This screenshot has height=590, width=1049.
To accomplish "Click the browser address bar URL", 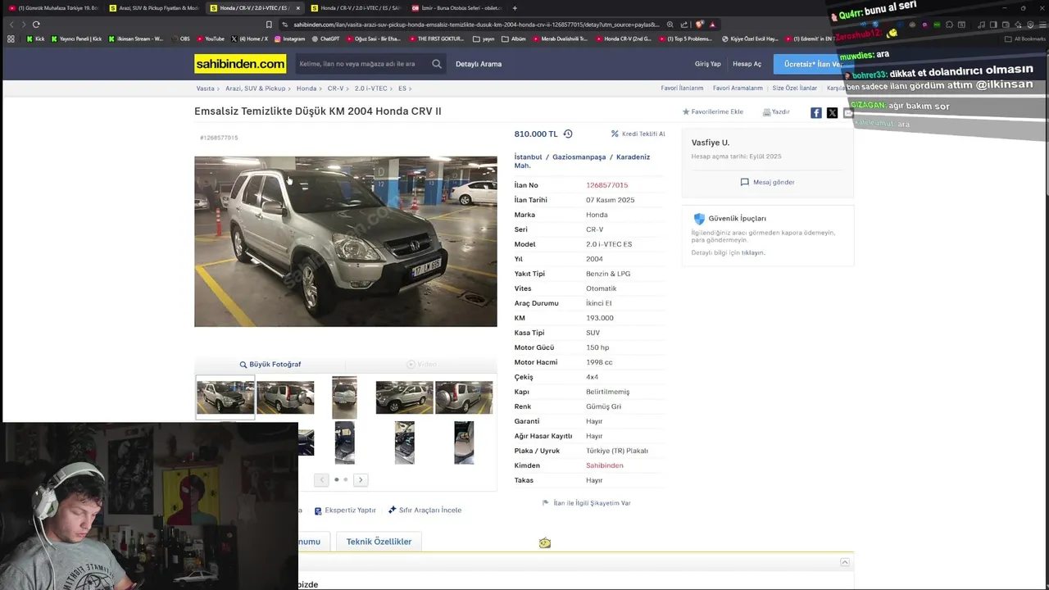I will (x=475, y=25).
